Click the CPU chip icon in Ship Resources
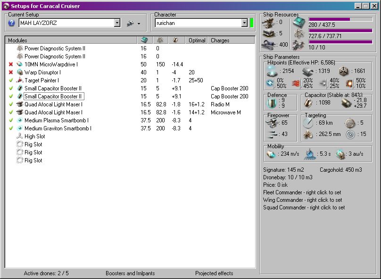This screenshot has width=381, height=279. point(298,22)
